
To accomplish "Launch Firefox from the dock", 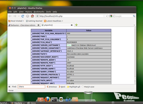I will tap(47, 99).
